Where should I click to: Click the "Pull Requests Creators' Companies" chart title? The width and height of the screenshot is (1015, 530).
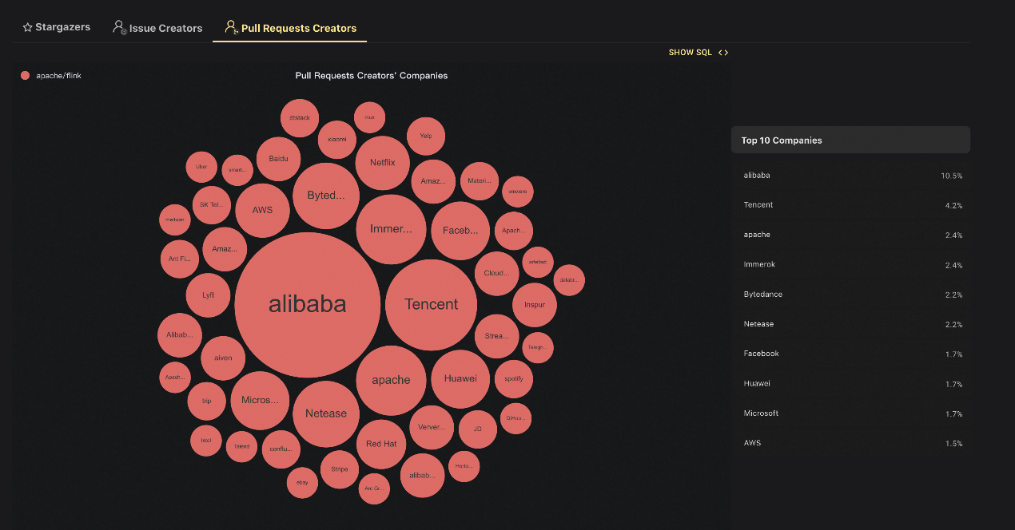[372, 76]
